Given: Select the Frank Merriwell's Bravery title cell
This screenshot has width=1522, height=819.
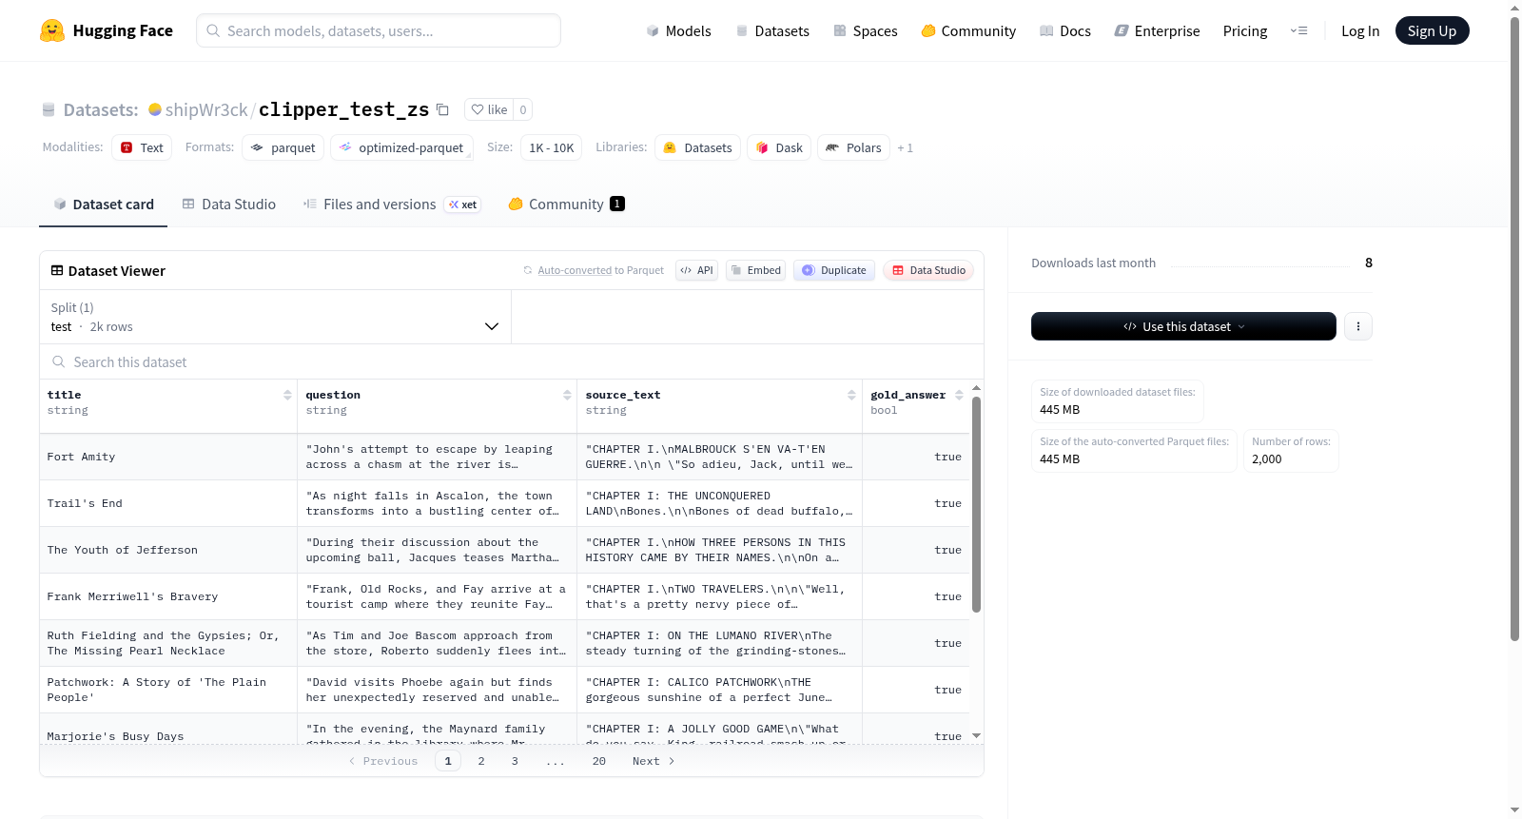Looking at the screenshot, I should tap(168, 596).
